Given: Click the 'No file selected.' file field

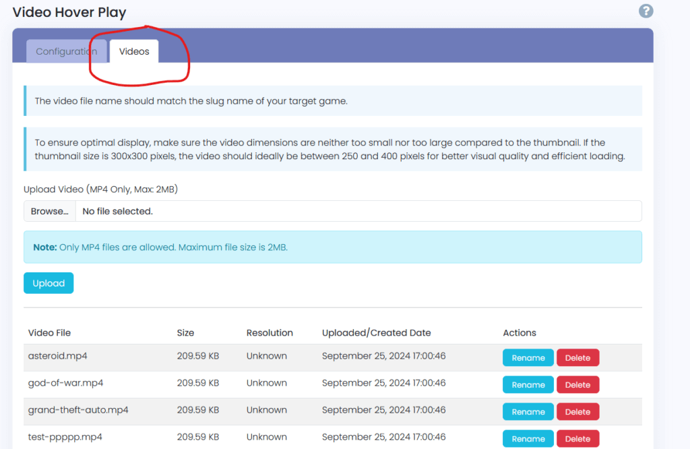Looking at the screenshot, I should pyautogui.click(x=358, y=211).
